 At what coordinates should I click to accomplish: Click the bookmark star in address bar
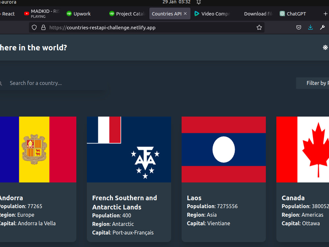[x=259, y=28]
